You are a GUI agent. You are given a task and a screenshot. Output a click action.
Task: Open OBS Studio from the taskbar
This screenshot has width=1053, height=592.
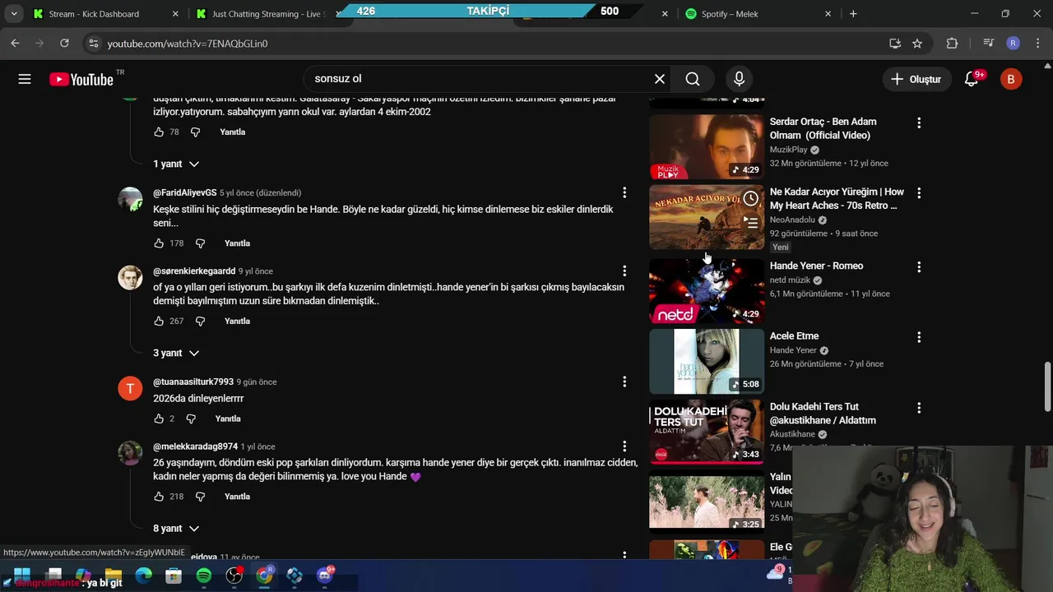(x=234, y=576)
